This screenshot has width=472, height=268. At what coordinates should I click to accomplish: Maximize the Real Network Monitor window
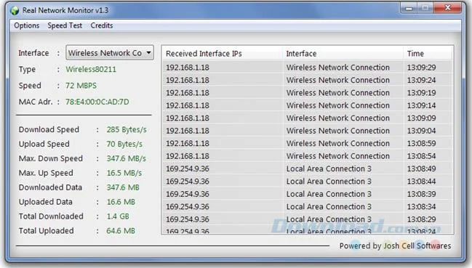point(425,8)
